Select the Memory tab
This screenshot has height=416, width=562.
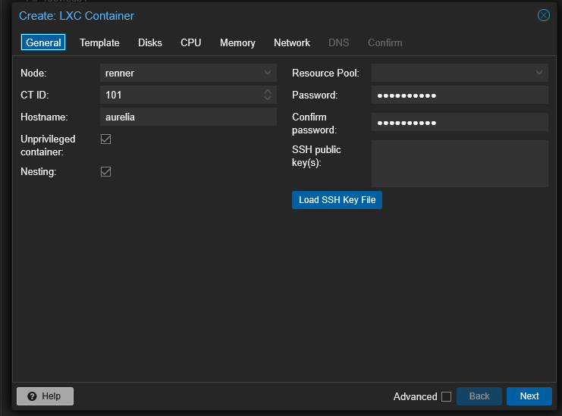point(237,42)
